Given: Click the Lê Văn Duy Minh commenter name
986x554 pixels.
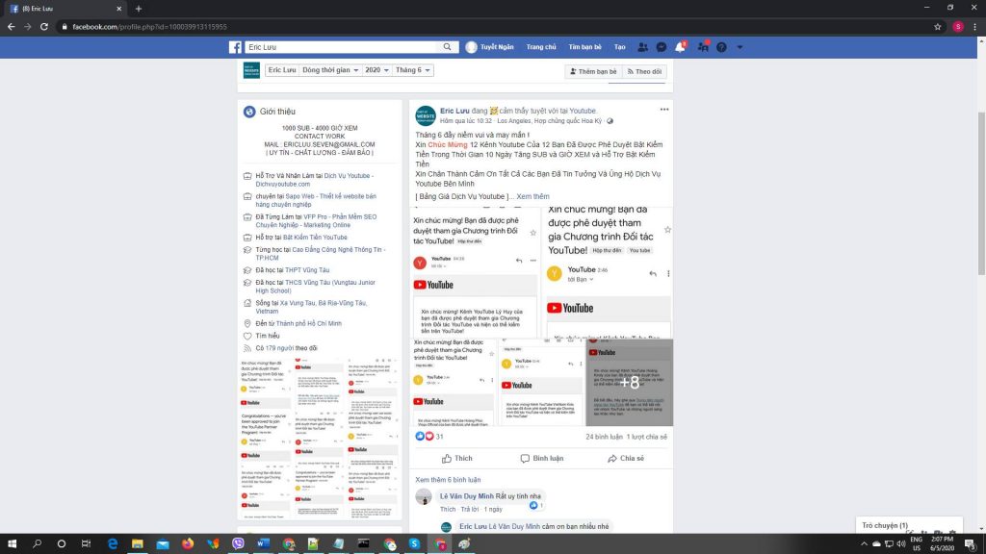Looking at the screenshot, I should 467,496.
